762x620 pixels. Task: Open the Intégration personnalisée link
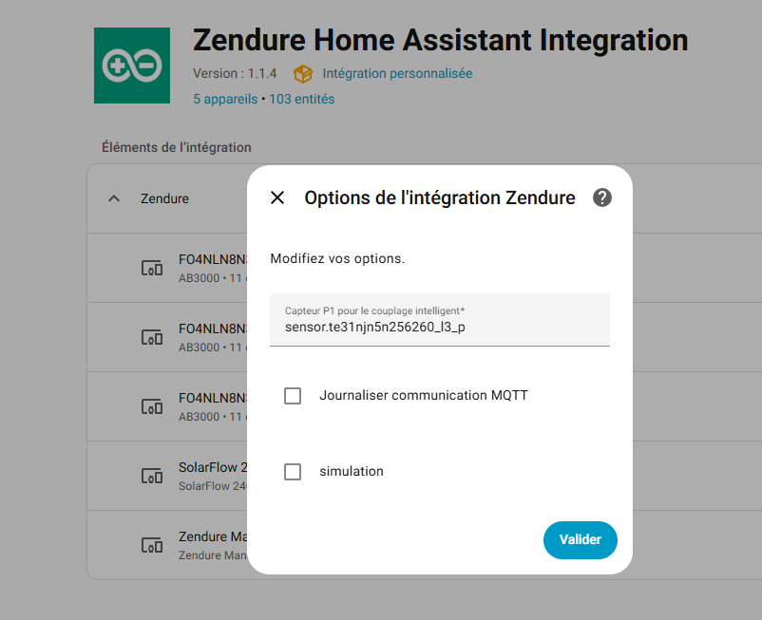pyautogui.click(x=397, y=73)
